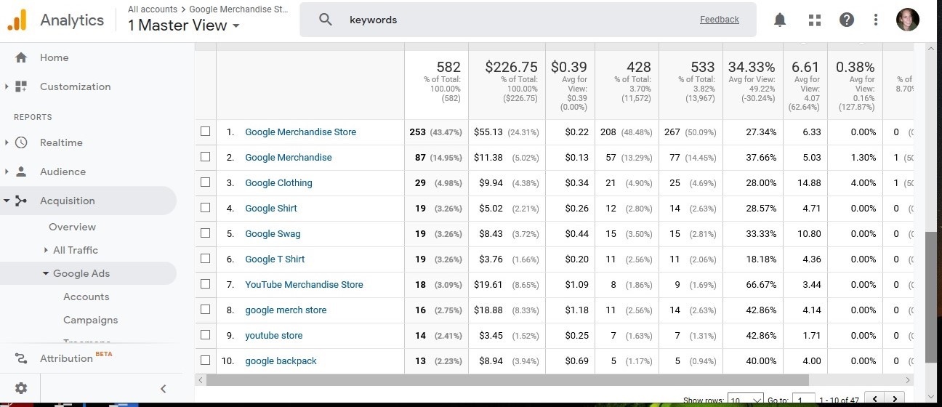The image size is (942, 407).
Task: Click the Go to page number field
Action: click(803, 400)
